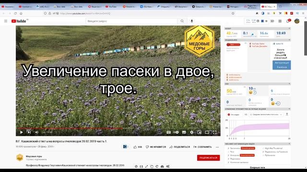This screenshot has height=172, width=307.
Task: Click the screenshot icon in the bottom toolbar
Action: tap(162, 166)
